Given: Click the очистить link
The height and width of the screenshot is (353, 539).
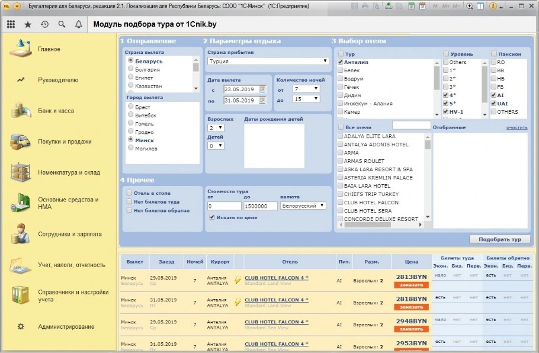Looking at the screenshot, I should tap(516, 127).
